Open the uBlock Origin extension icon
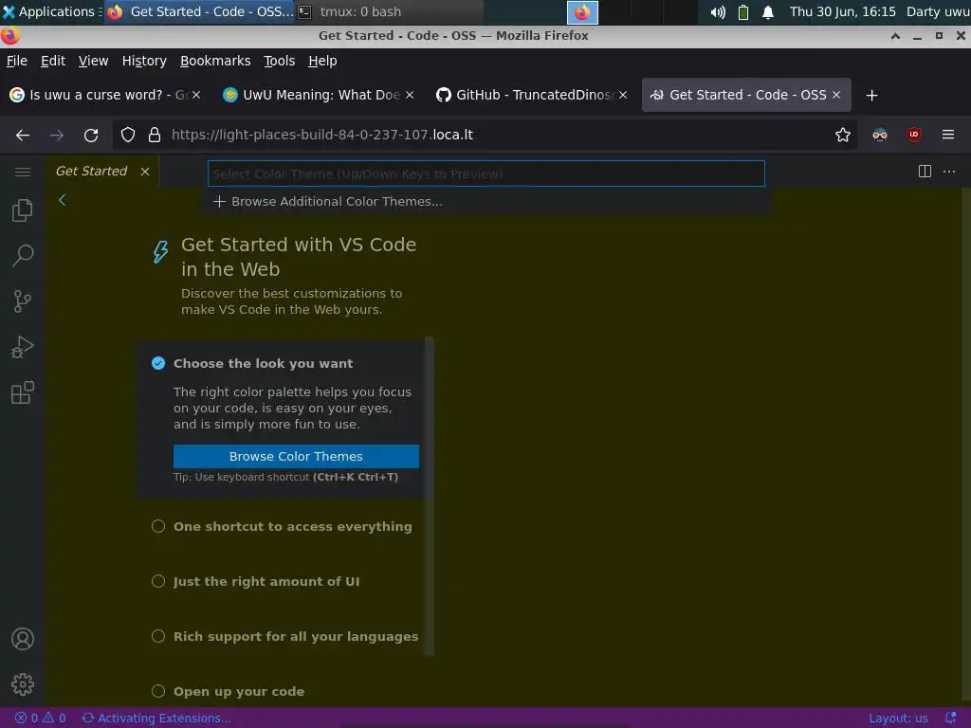Screen dimensions: 971x728 [x=914, y=135]
